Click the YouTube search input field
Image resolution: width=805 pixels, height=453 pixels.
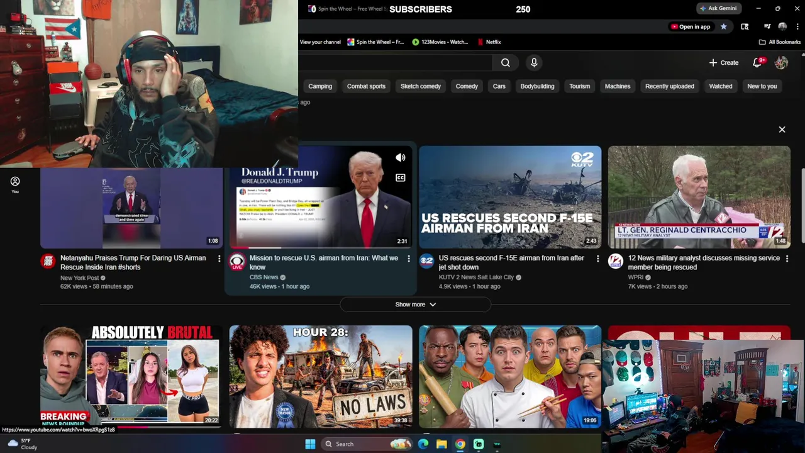click(x=395, y=62)
